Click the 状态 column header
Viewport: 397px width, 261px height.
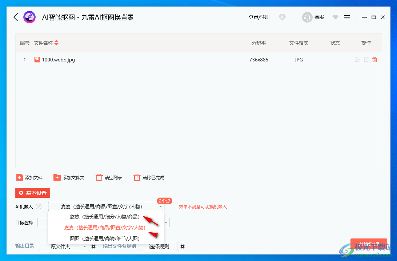coord(335,43)
